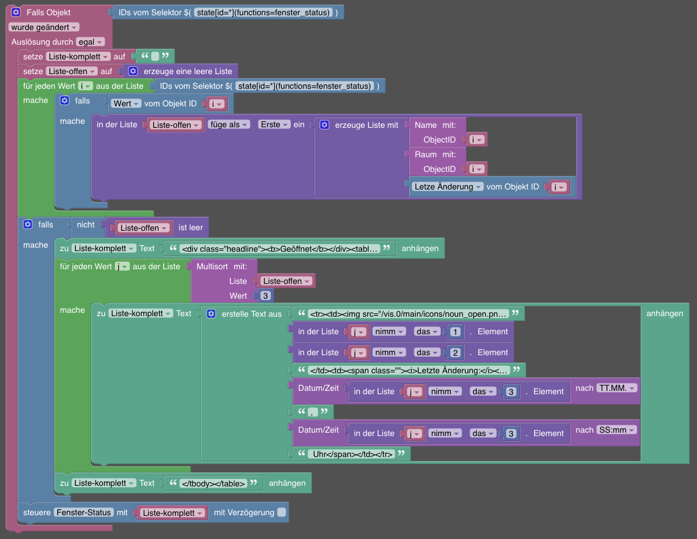Open Liste-komplett dropdown in '</tbody></table>' append block
The width and height of the screenshot is (697, 539).
tap(104, 483)
